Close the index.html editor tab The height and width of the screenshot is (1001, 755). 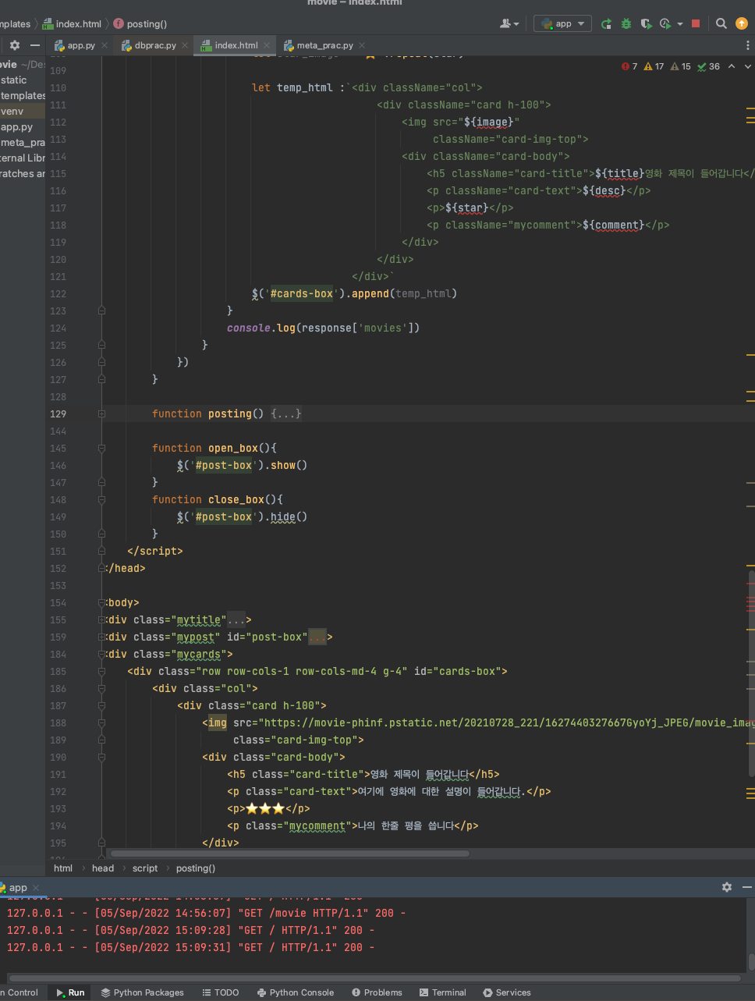point(267,45)
